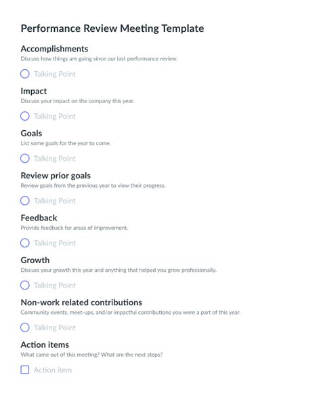The width and height of the screenshot is (321, 396).
Task: Click the Action items section heading
Action: 45,344
